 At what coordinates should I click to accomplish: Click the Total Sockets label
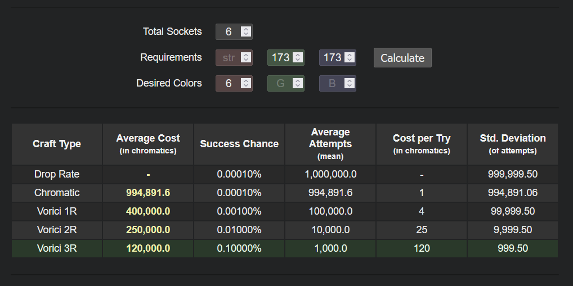point(172,31)
